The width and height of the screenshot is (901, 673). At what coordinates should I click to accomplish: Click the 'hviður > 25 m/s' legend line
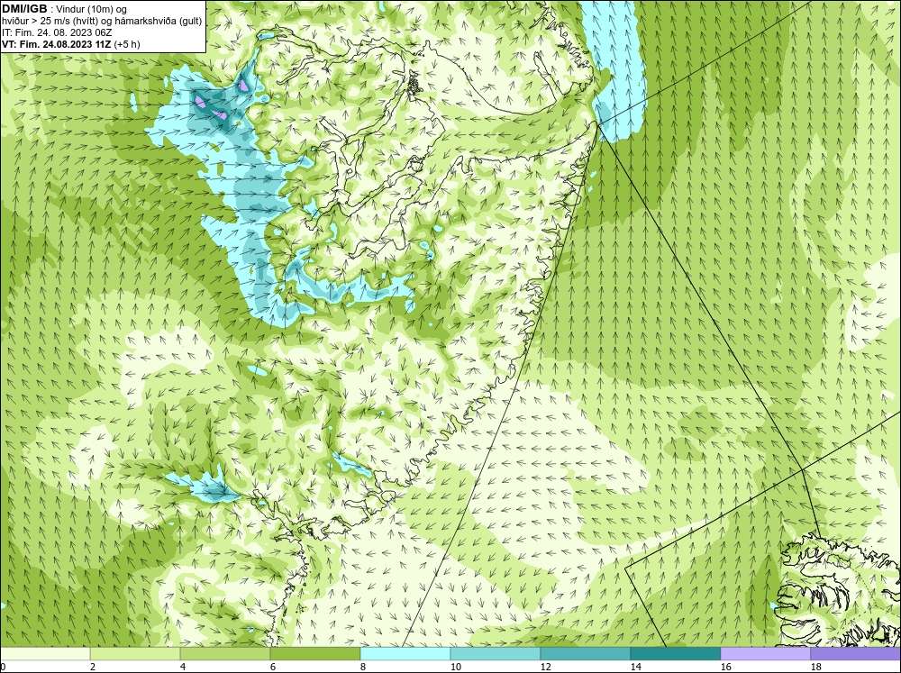point(102,21)
